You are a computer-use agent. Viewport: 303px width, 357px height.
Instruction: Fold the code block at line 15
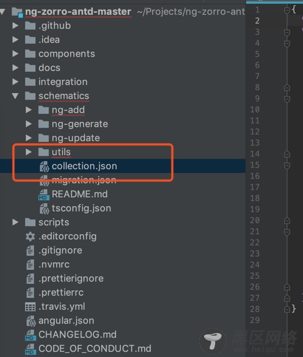pyautogui.click(x=287, y=166)
